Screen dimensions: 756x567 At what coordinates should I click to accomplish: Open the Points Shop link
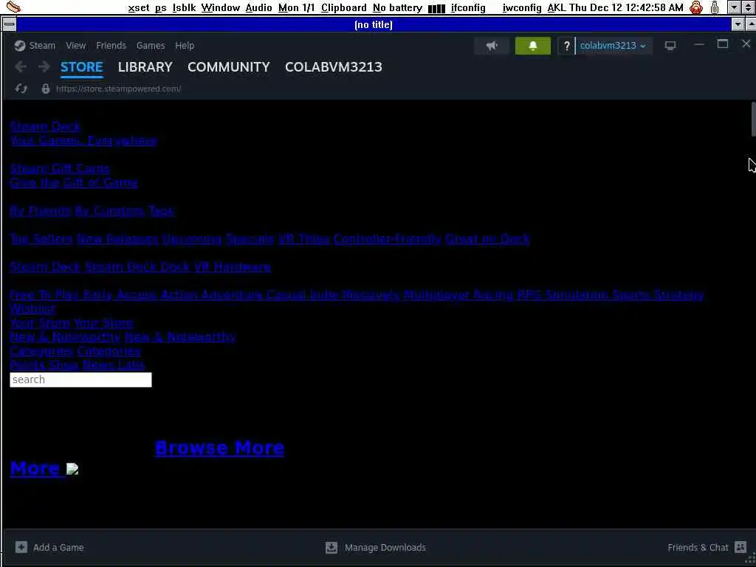44,365
